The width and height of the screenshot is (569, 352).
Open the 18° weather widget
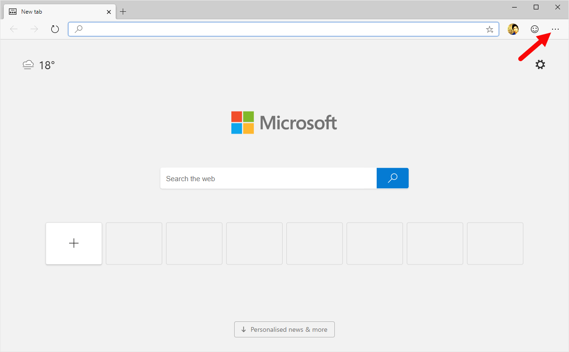coord(39,65)
